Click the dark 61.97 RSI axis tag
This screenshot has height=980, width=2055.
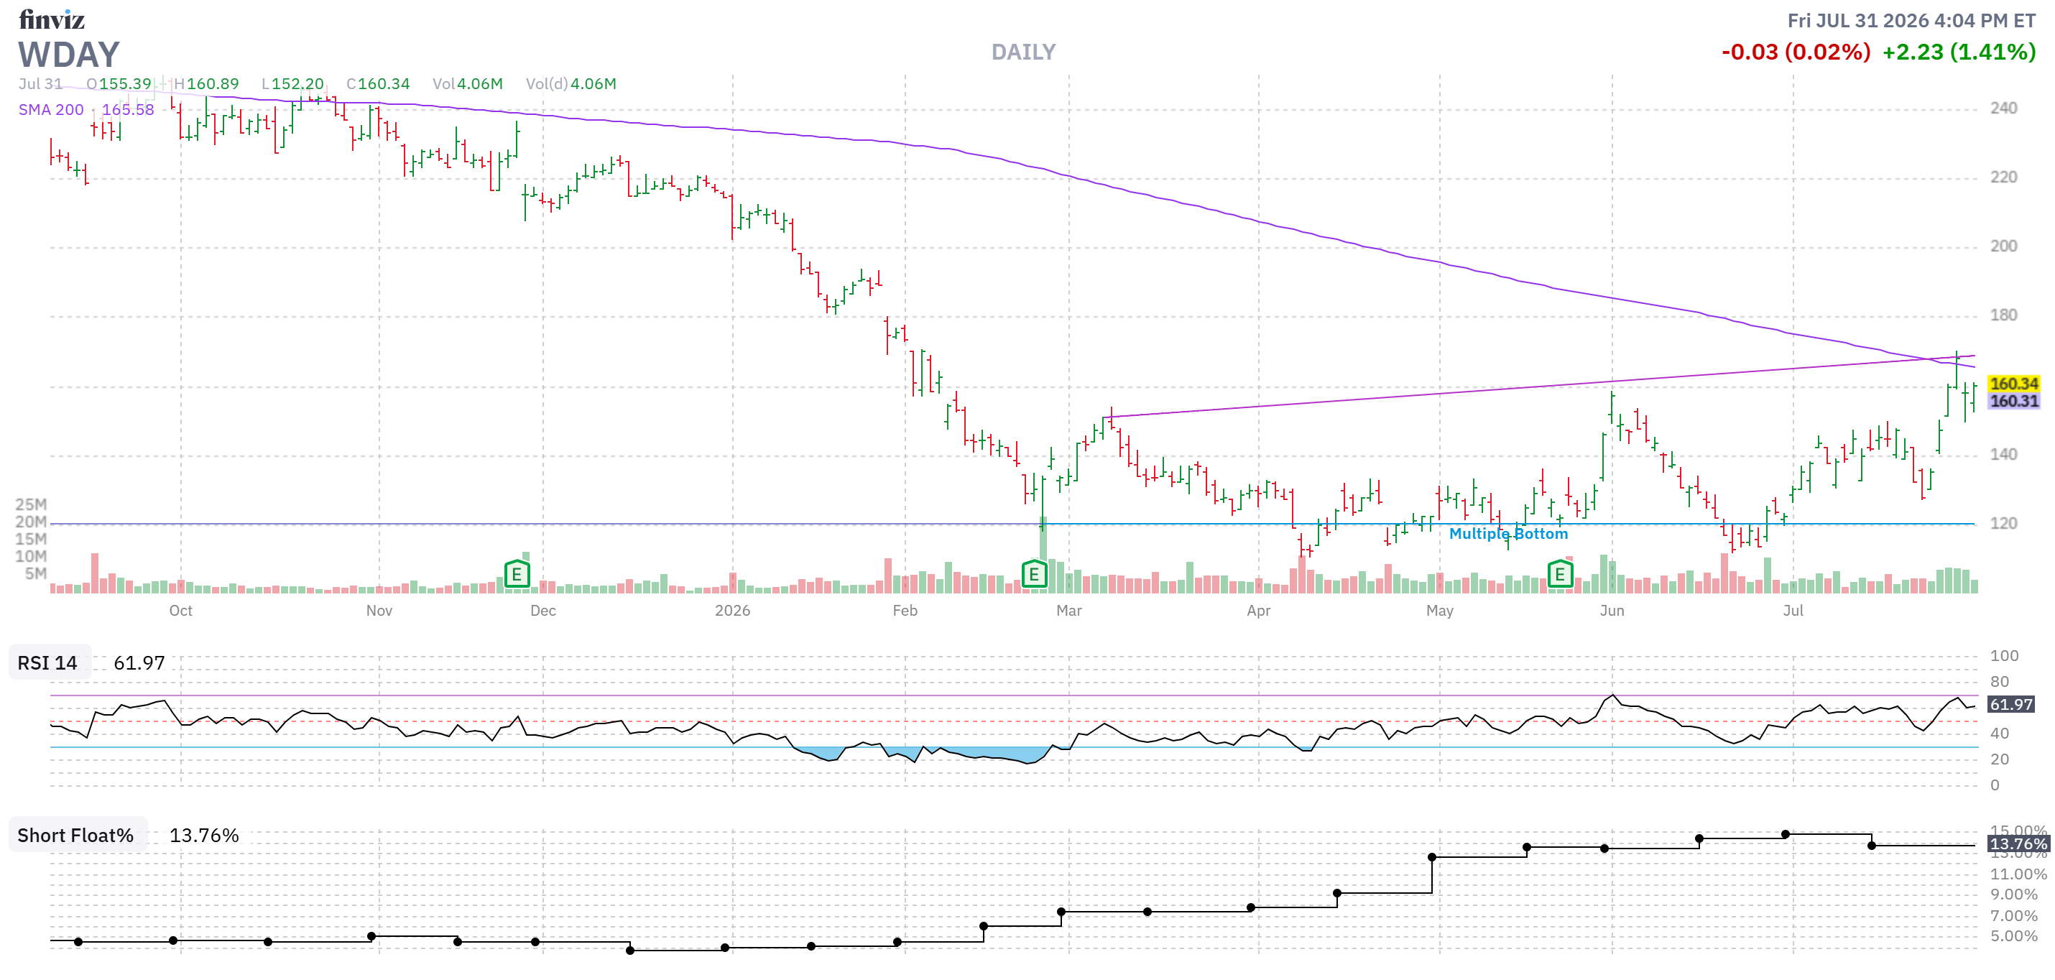click(x=2011, y=704)
